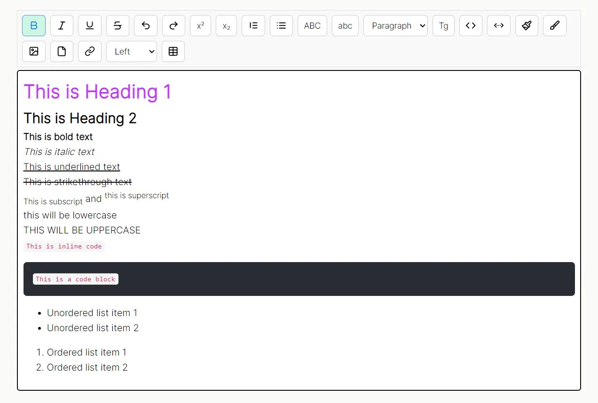Insert a file attachment
Image resolution: width=598 pixels, height=403 pixels.
coord(62,52)
